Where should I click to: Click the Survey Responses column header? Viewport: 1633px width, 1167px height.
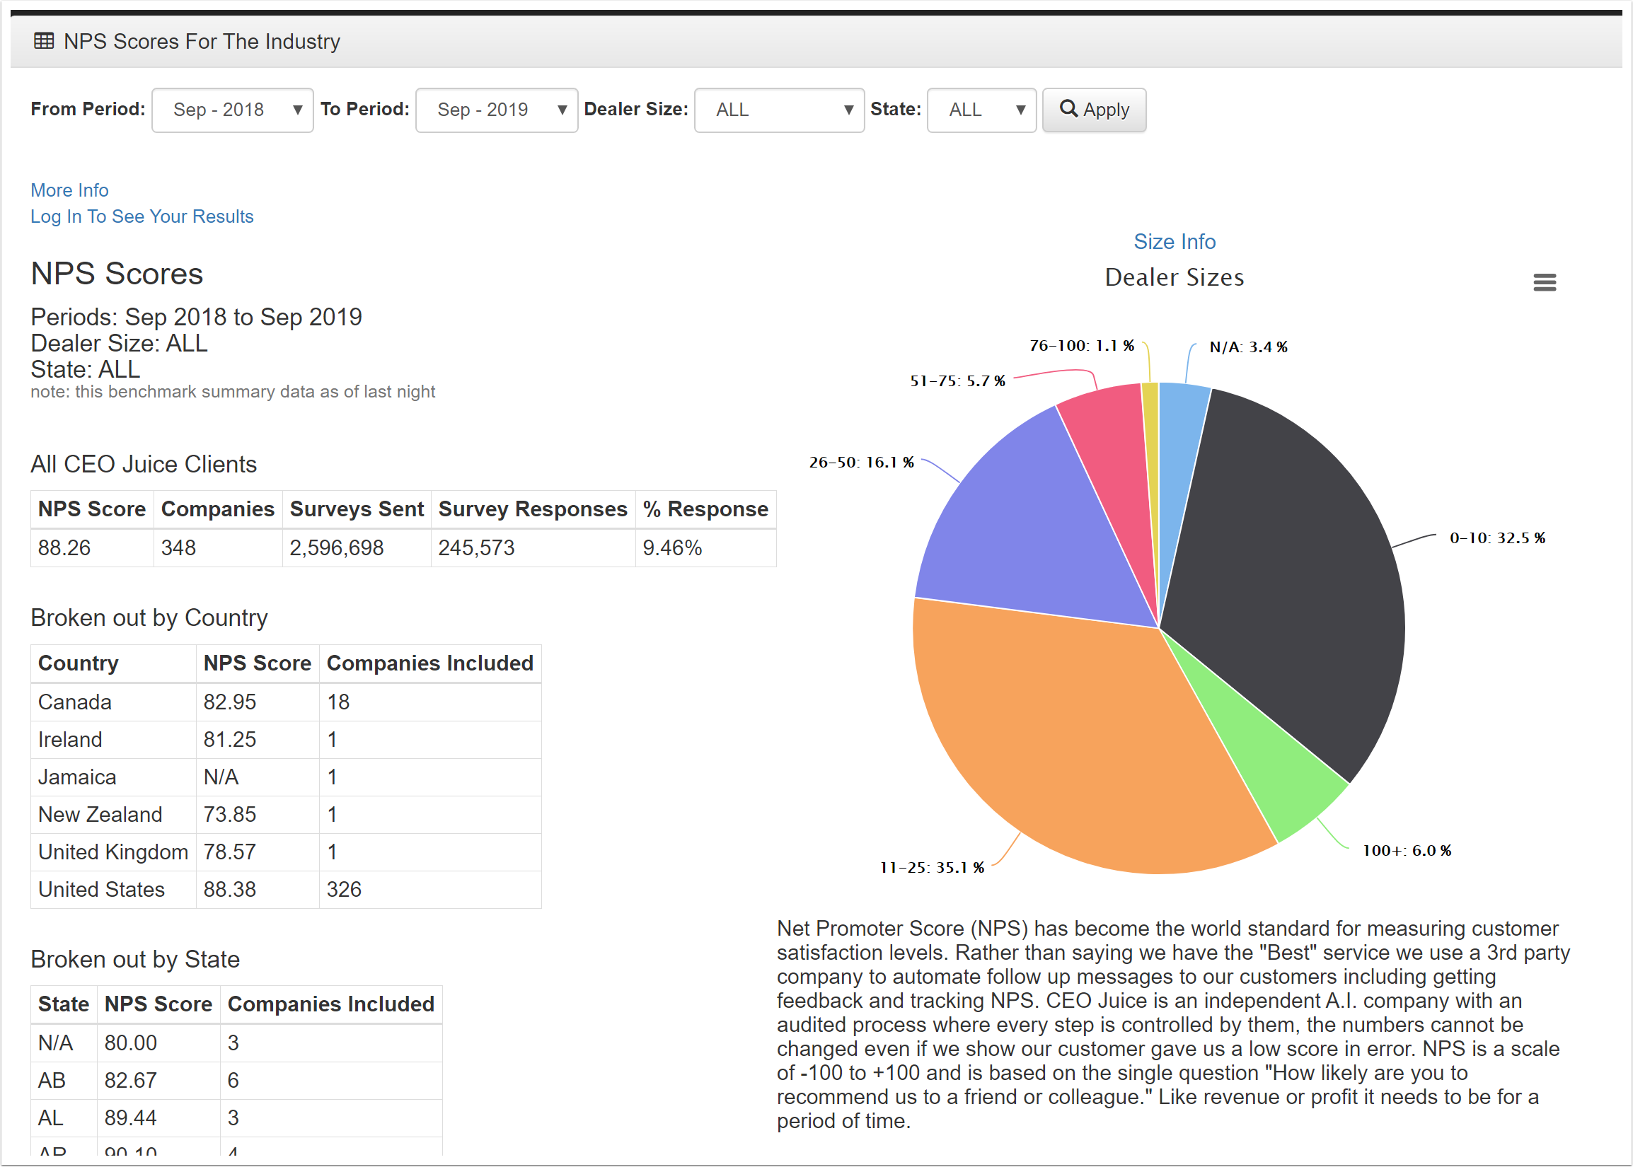(x=533, y=509)
